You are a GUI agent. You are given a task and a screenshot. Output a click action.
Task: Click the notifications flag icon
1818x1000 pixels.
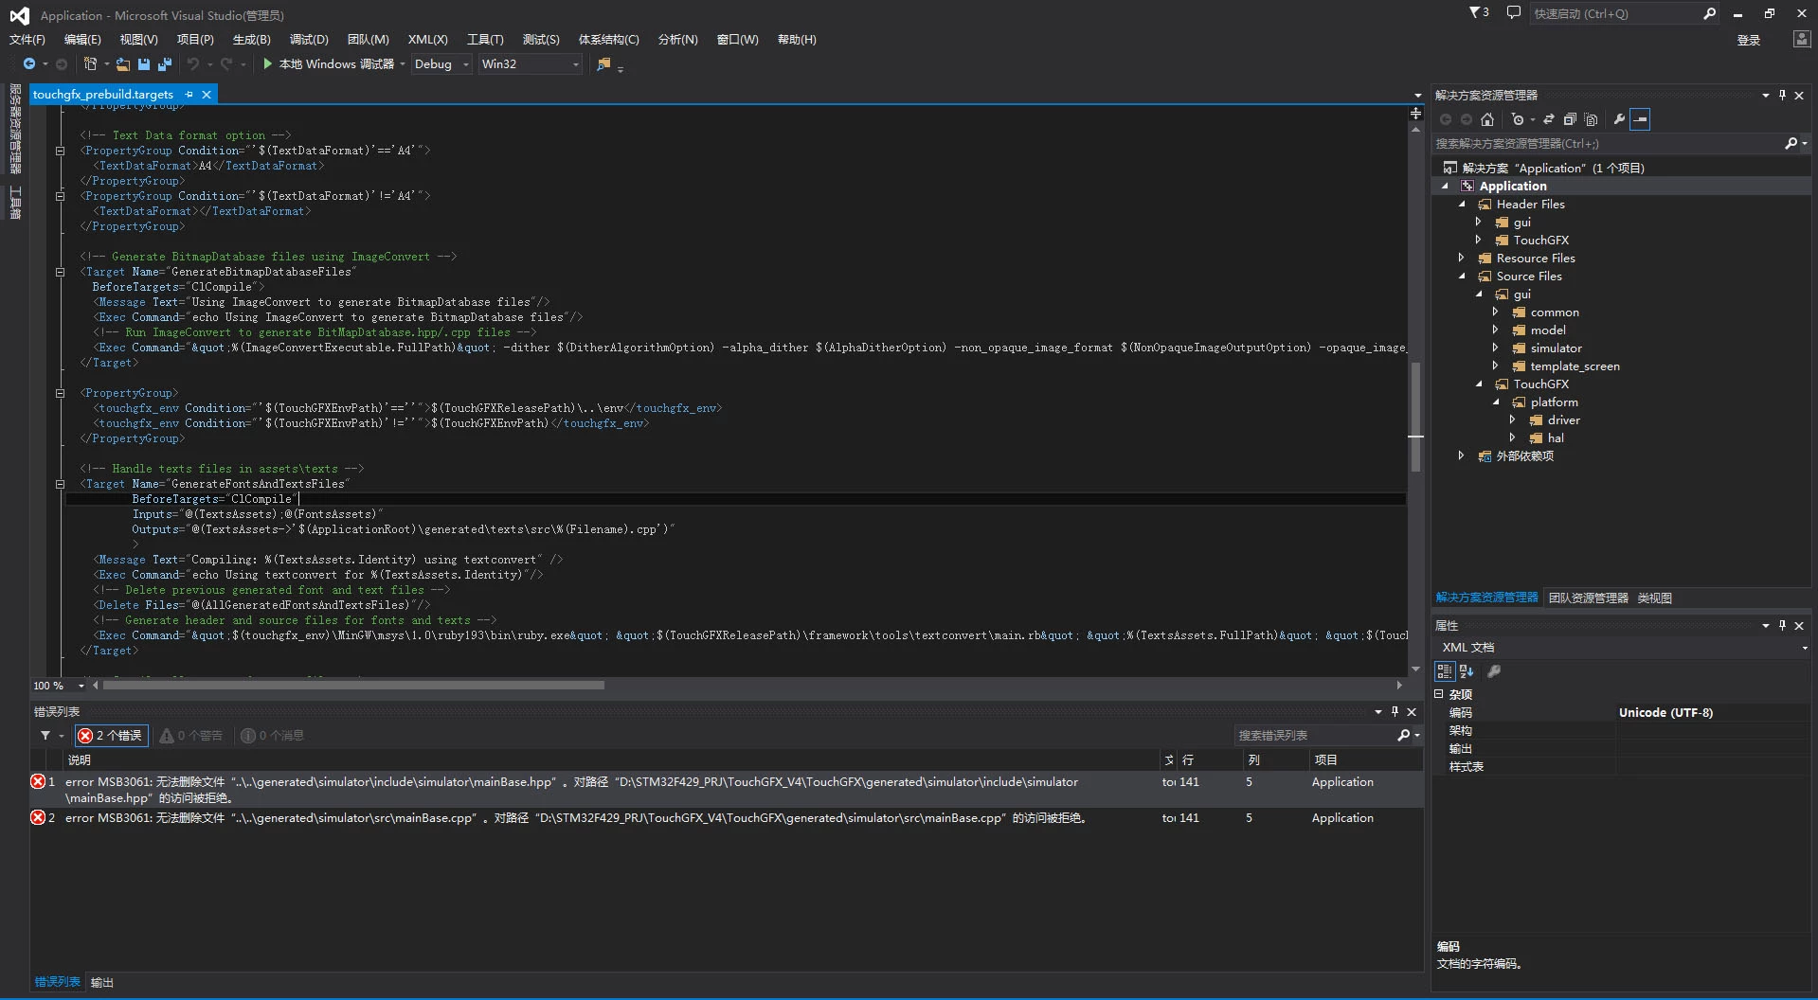pos(1479,13)
